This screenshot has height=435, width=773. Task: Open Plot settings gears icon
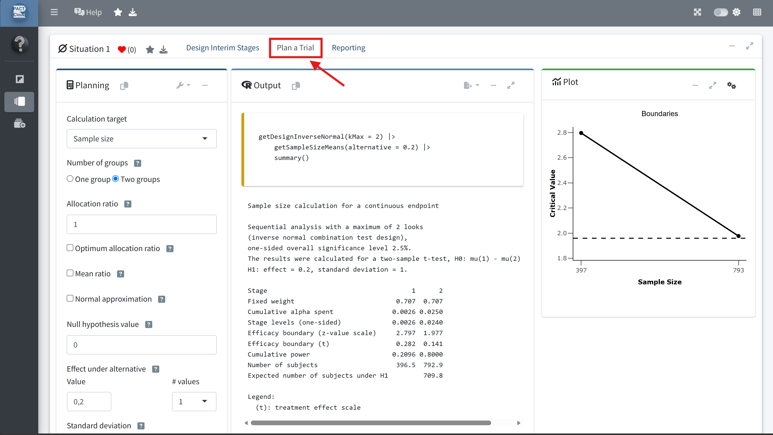click(x=731, y=85)
